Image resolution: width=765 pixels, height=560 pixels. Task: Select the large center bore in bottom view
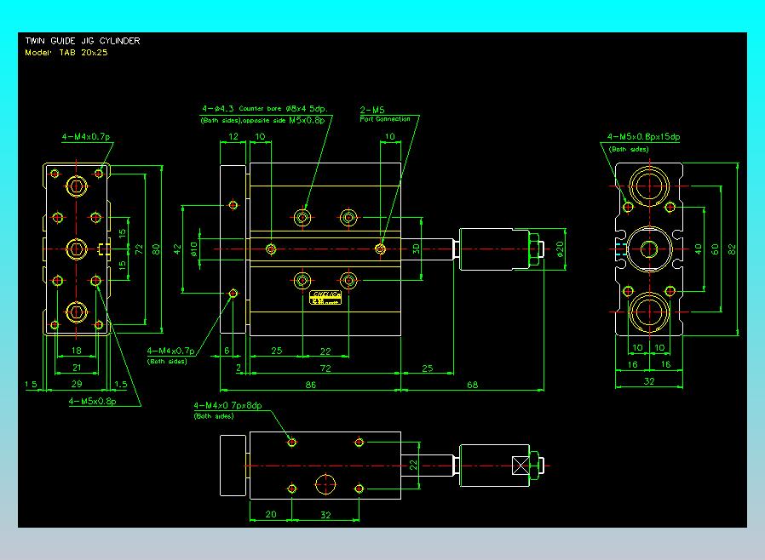325,484
